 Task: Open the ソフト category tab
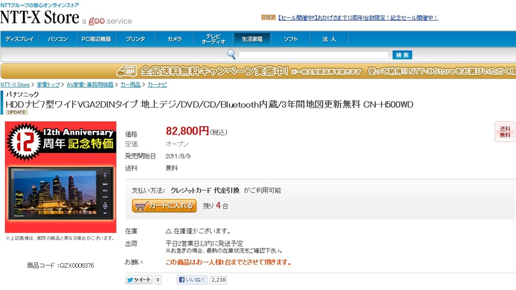pos(291,39)
